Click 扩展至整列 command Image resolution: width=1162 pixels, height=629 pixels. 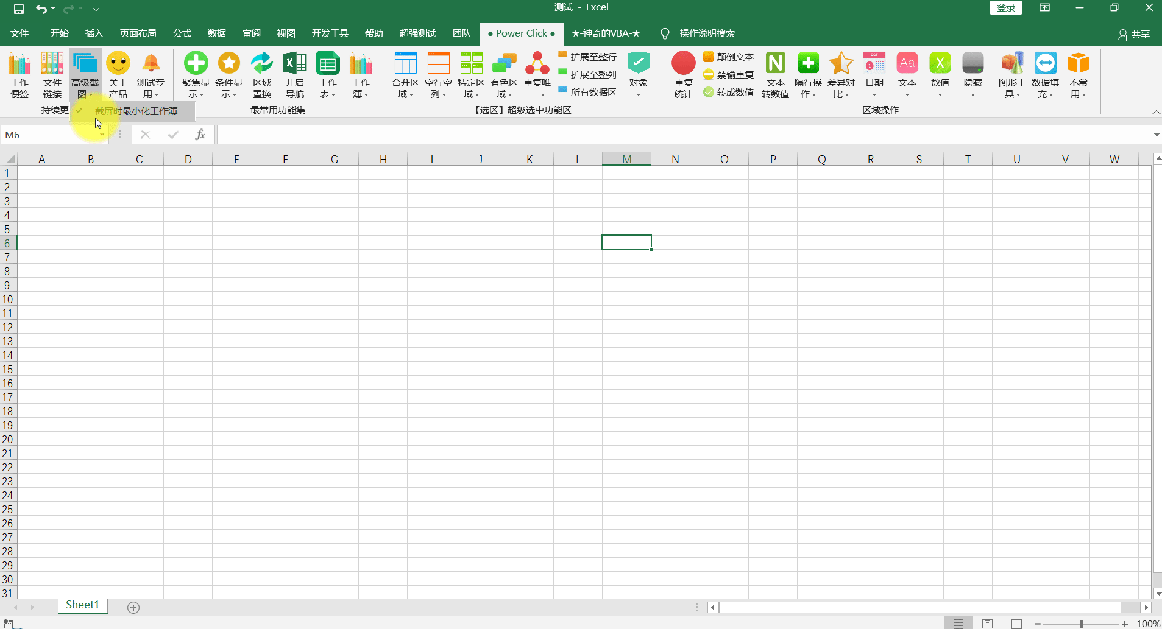[x=587, y=74]
